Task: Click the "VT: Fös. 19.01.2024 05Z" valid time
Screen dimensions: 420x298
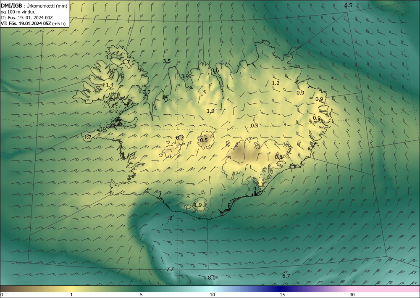Action: click(27, 24)
